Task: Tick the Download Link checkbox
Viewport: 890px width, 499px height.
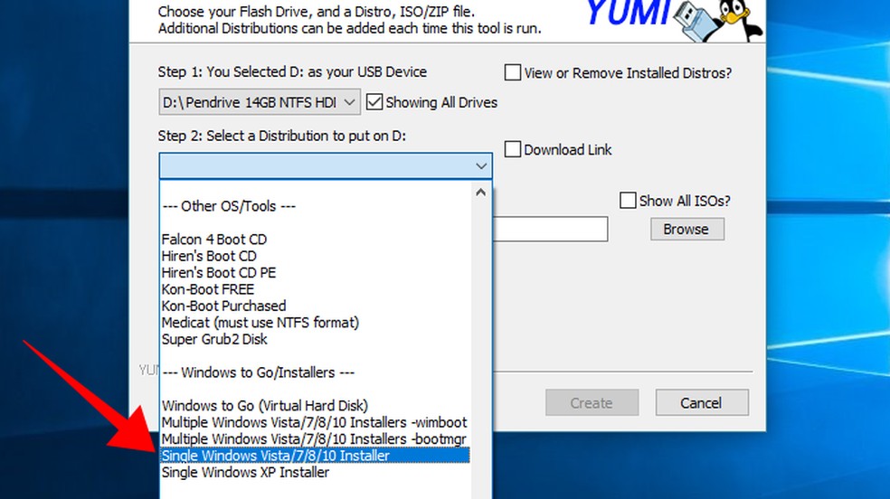Action: (513, 149)
